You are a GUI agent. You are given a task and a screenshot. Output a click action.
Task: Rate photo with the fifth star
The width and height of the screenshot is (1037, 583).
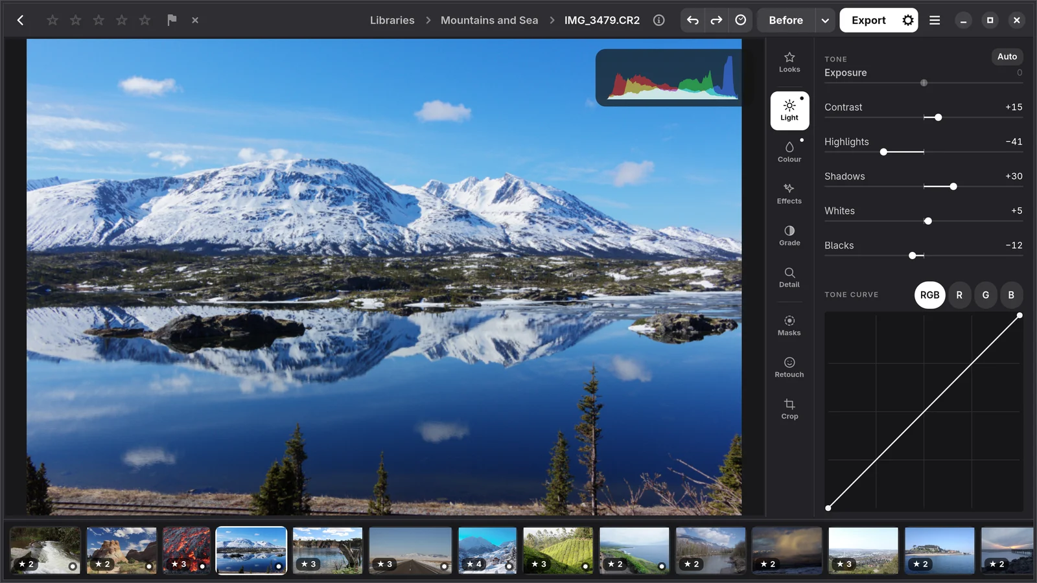coord(145,20)
